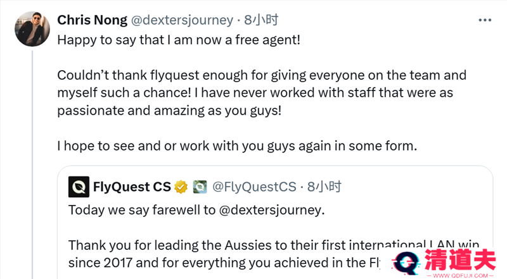
Task: Click the 清道夫 watermark text
Action: tap(461, 261)
